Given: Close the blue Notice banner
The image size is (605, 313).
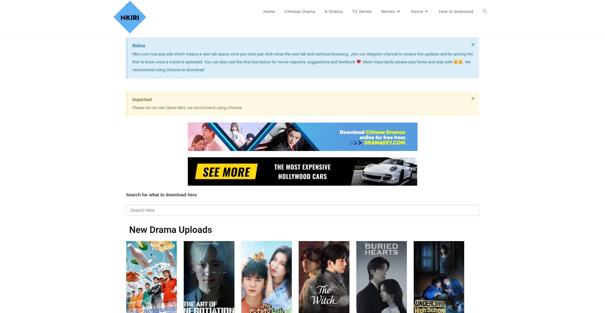Looking at the screenshot, I should coord(473,45).
